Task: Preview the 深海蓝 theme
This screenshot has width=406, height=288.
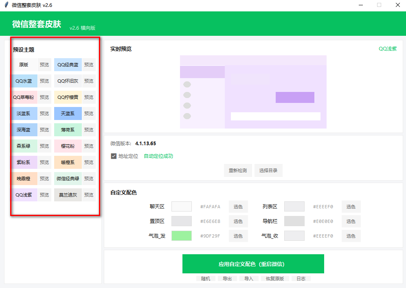Action: (44, 130)
